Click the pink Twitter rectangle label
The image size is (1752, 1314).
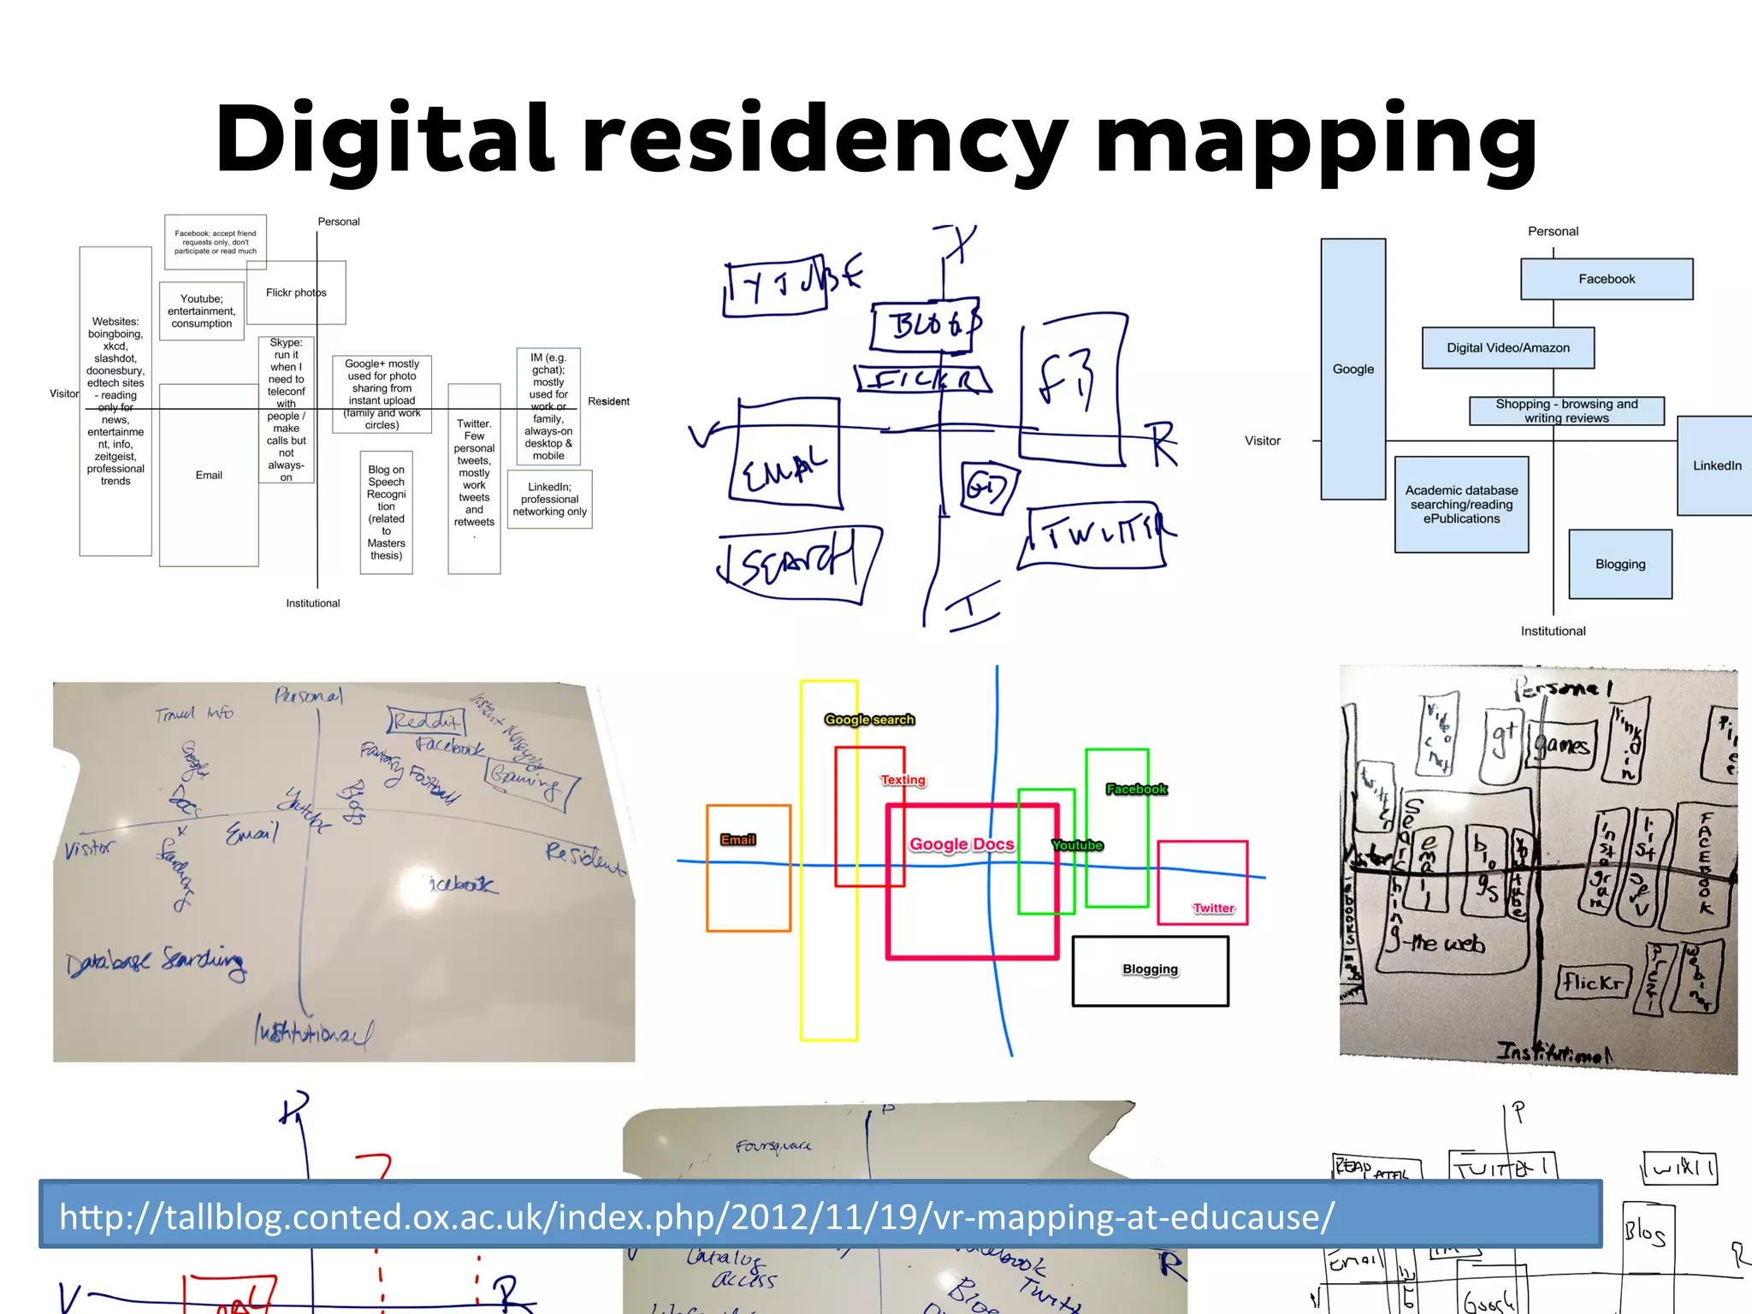tap(1213, 908)
